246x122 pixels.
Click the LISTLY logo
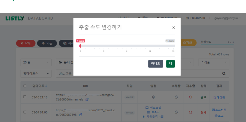point(15,18)
